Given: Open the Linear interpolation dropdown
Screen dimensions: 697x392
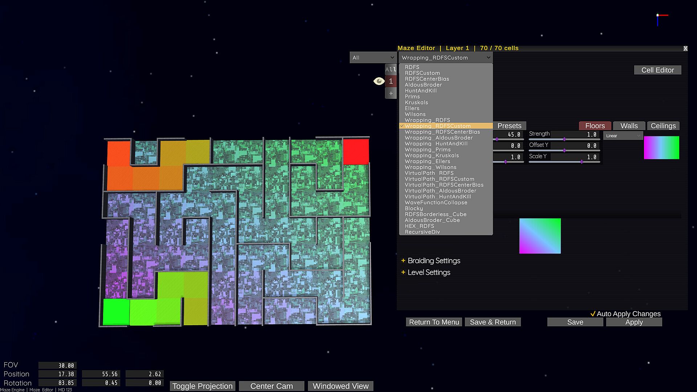Looking at the screenshot, I should point(623,136).
